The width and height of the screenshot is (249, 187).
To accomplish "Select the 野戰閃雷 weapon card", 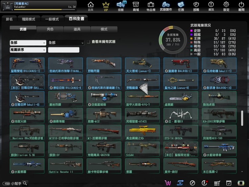I will point(104,65).
